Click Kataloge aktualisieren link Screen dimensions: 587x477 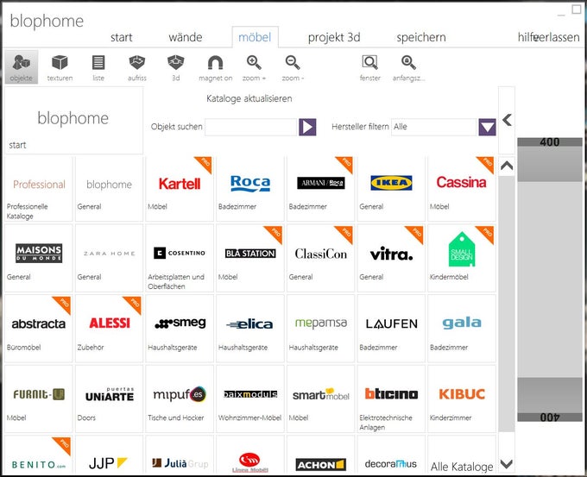coord(249,99)
